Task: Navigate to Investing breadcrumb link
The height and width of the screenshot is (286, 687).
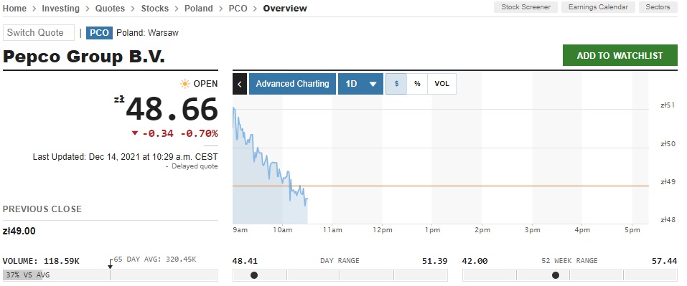Action: coord(60,9)
